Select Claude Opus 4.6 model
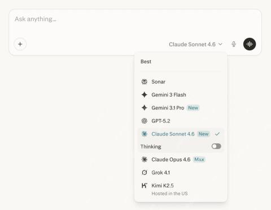Image resolution: width=271 pixels, height=210 pixels. pos(181,160)
